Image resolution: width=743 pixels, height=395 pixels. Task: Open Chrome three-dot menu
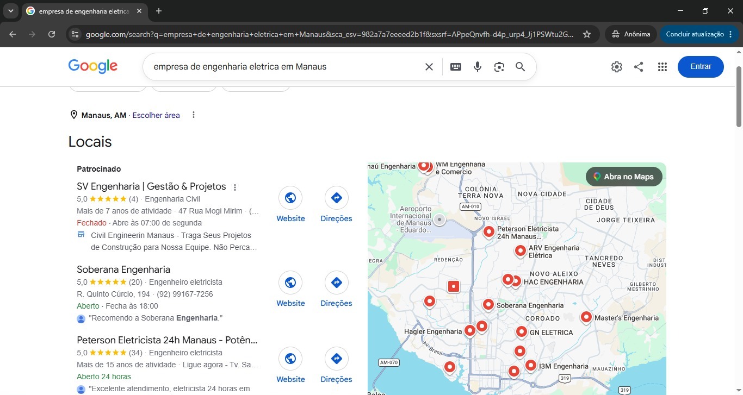tap(730, 34)
